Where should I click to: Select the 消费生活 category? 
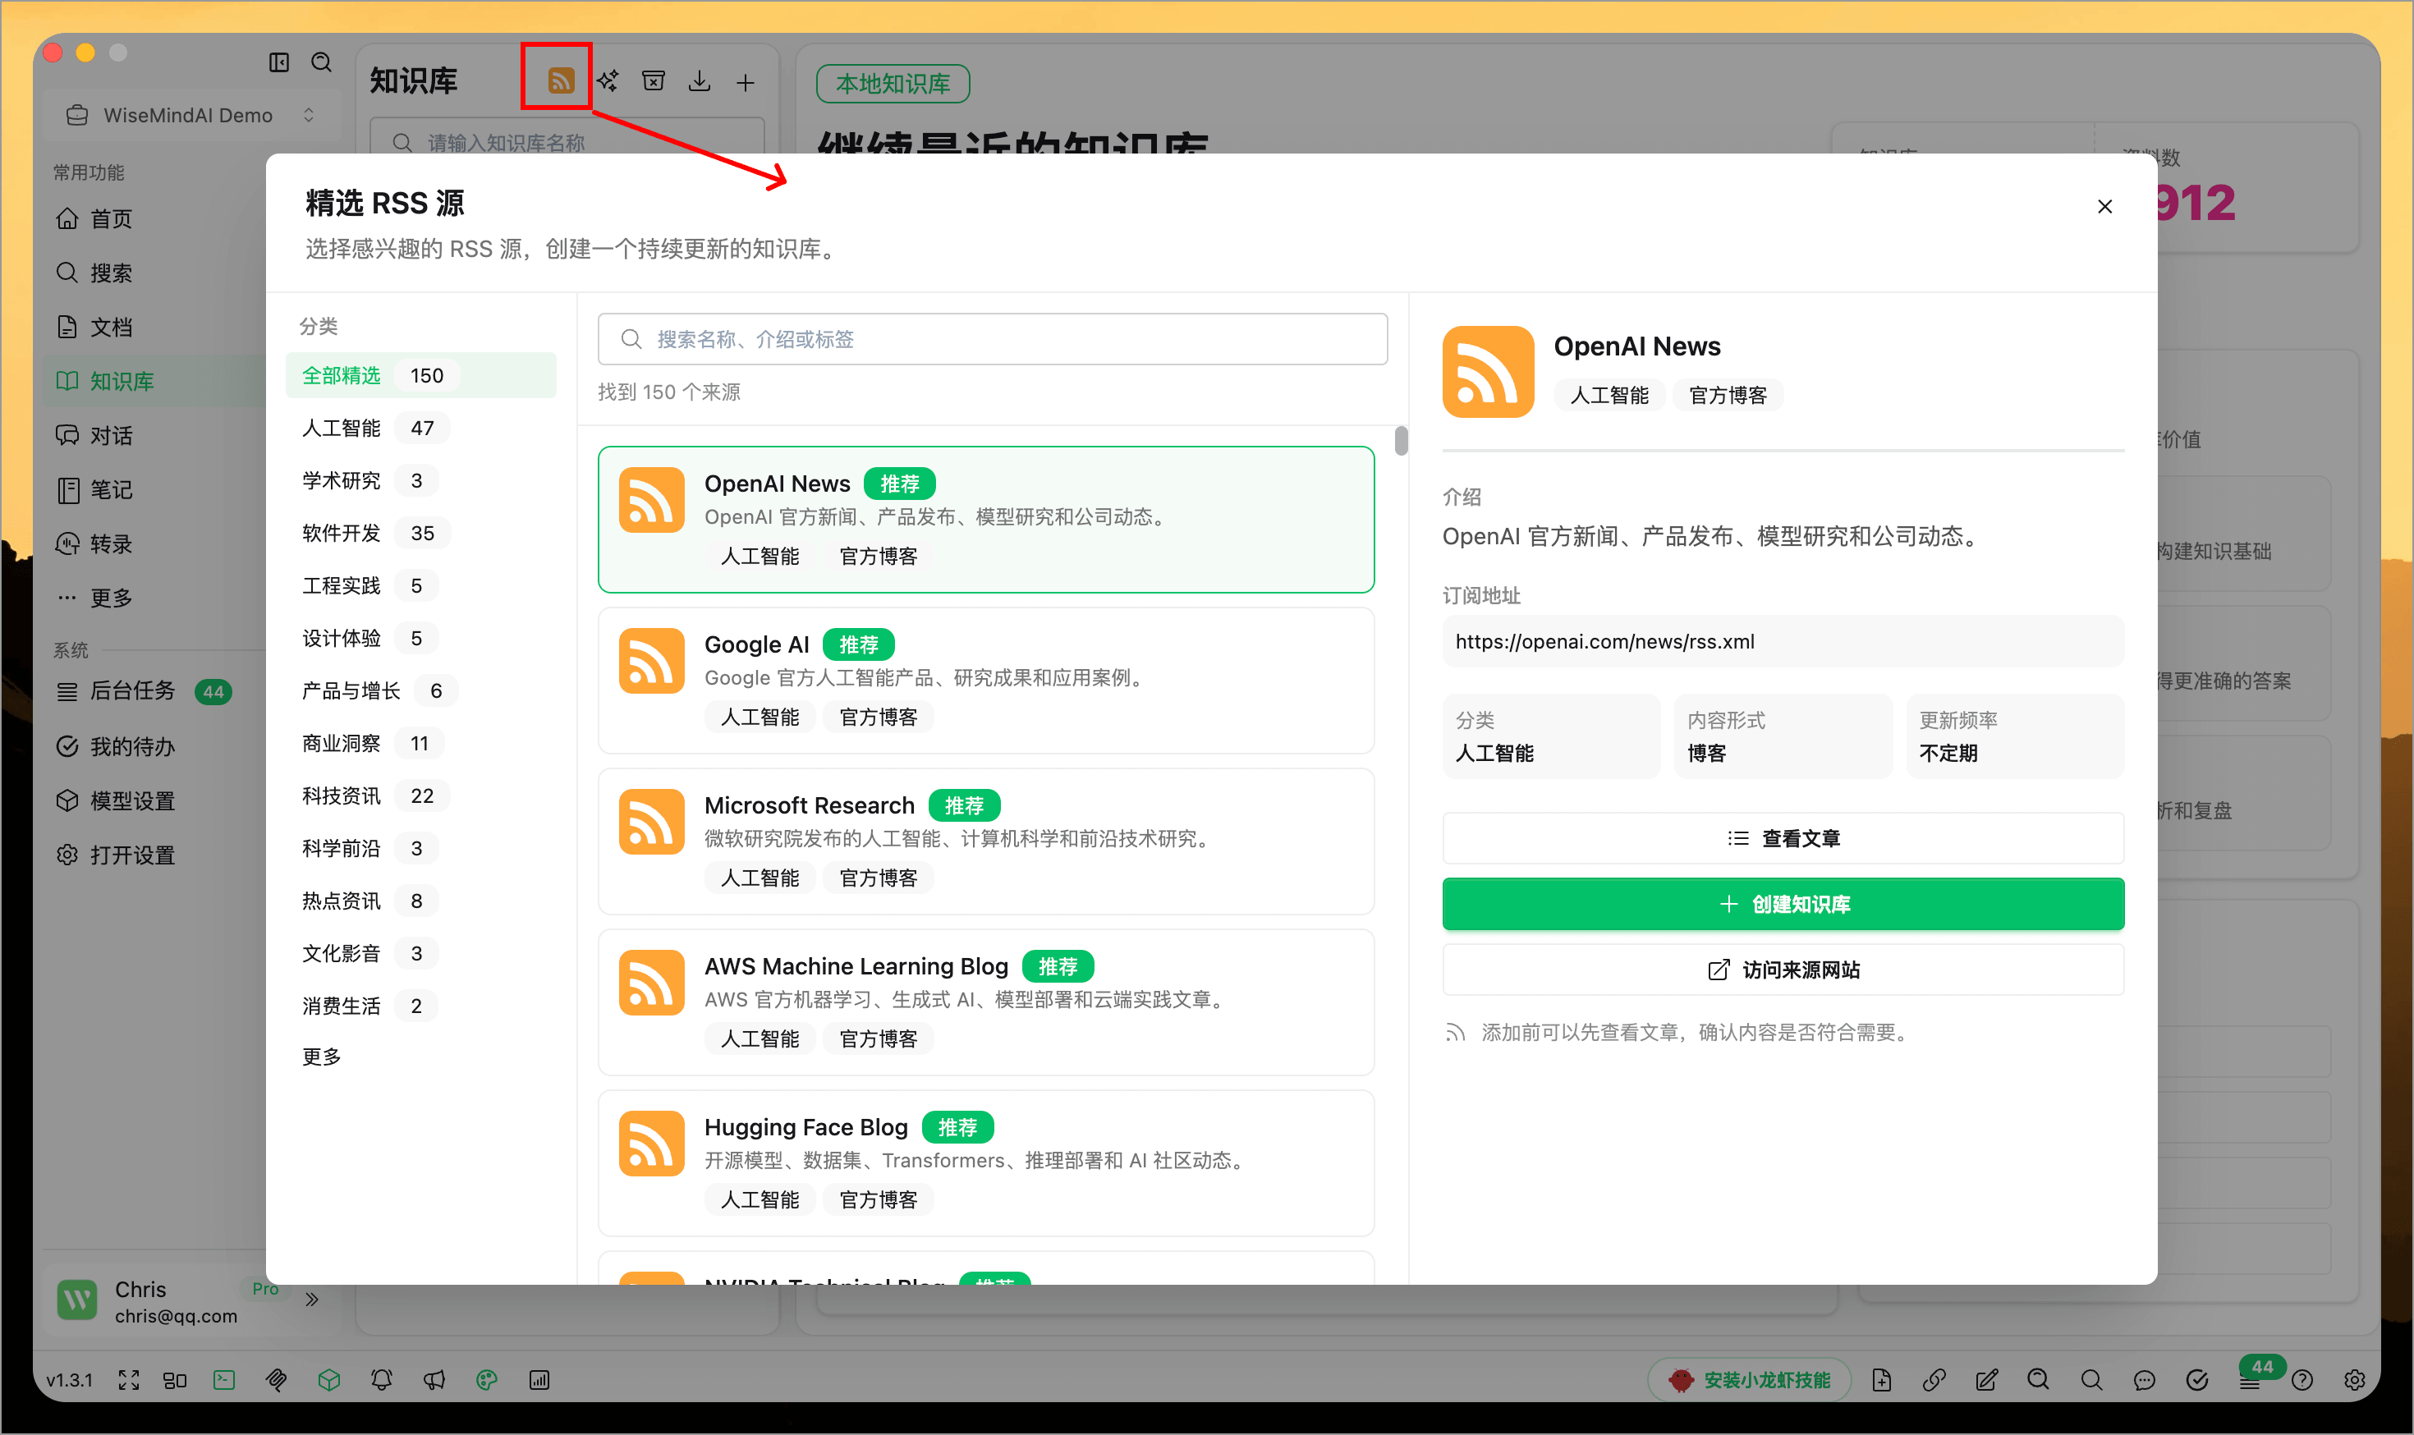420,1006
